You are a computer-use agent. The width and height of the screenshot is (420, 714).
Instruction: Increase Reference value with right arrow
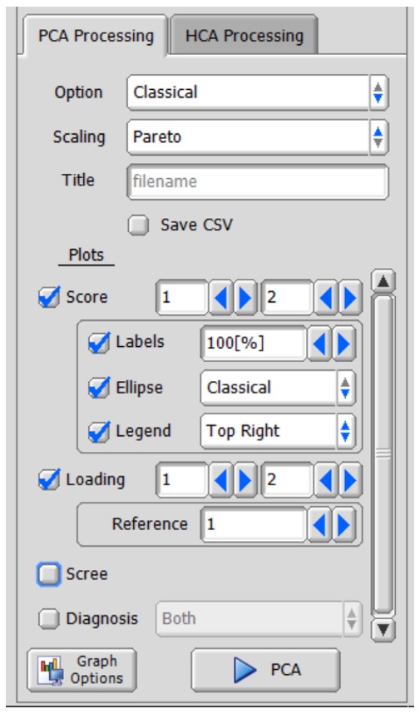point(344,524)
